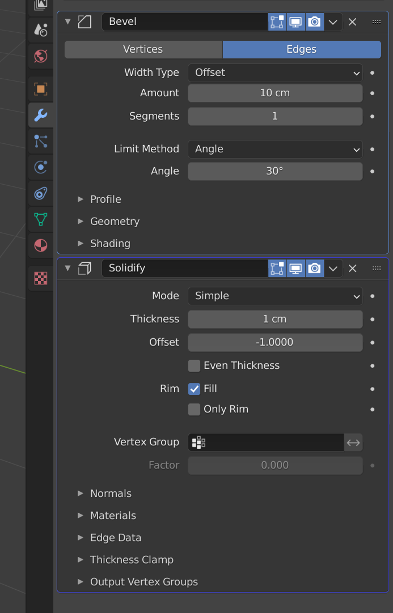The image size is (393, 613).
Task: Collapse the Solidify modifier panel
Action: (x=67, y=268)
